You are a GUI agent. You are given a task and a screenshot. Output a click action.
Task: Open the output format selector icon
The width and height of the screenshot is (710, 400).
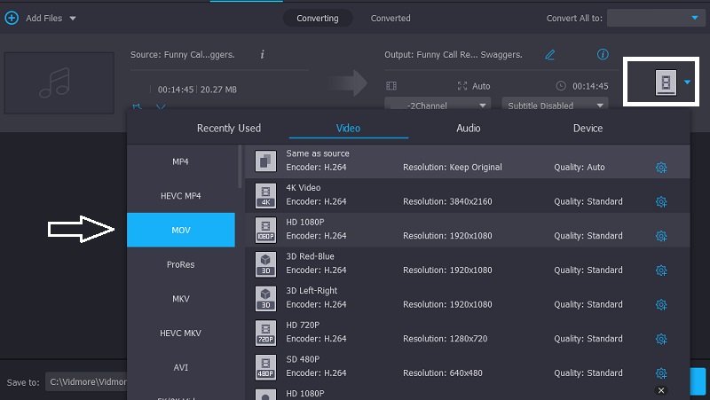pos(664,82)
